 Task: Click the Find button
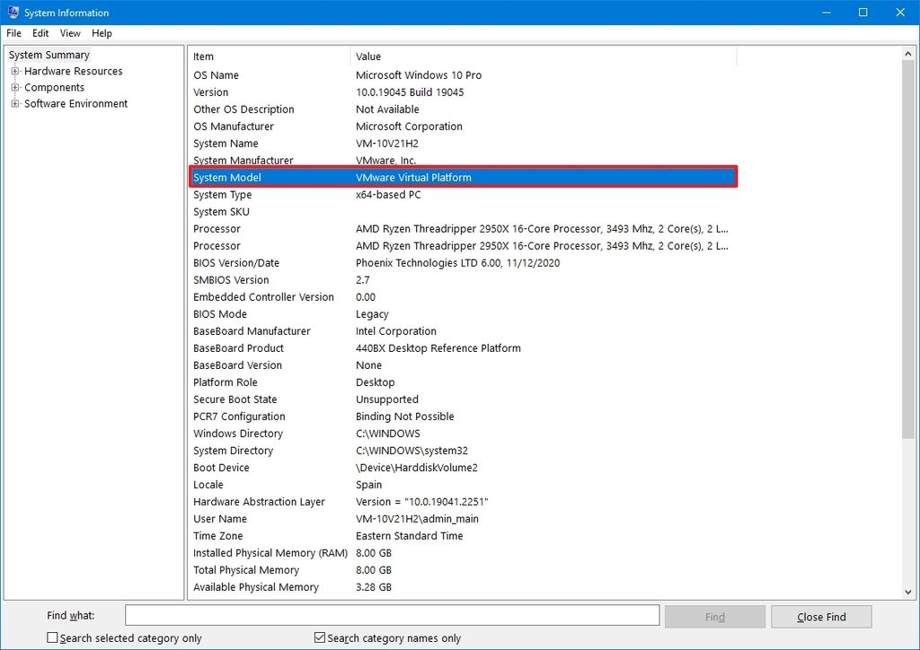coord(714,616)
